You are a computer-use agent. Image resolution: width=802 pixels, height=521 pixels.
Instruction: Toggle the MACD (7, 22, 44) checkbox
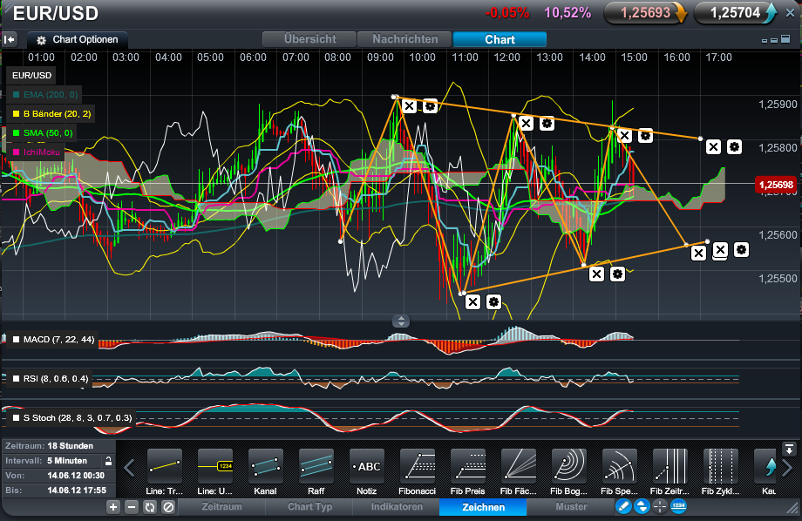17,340
